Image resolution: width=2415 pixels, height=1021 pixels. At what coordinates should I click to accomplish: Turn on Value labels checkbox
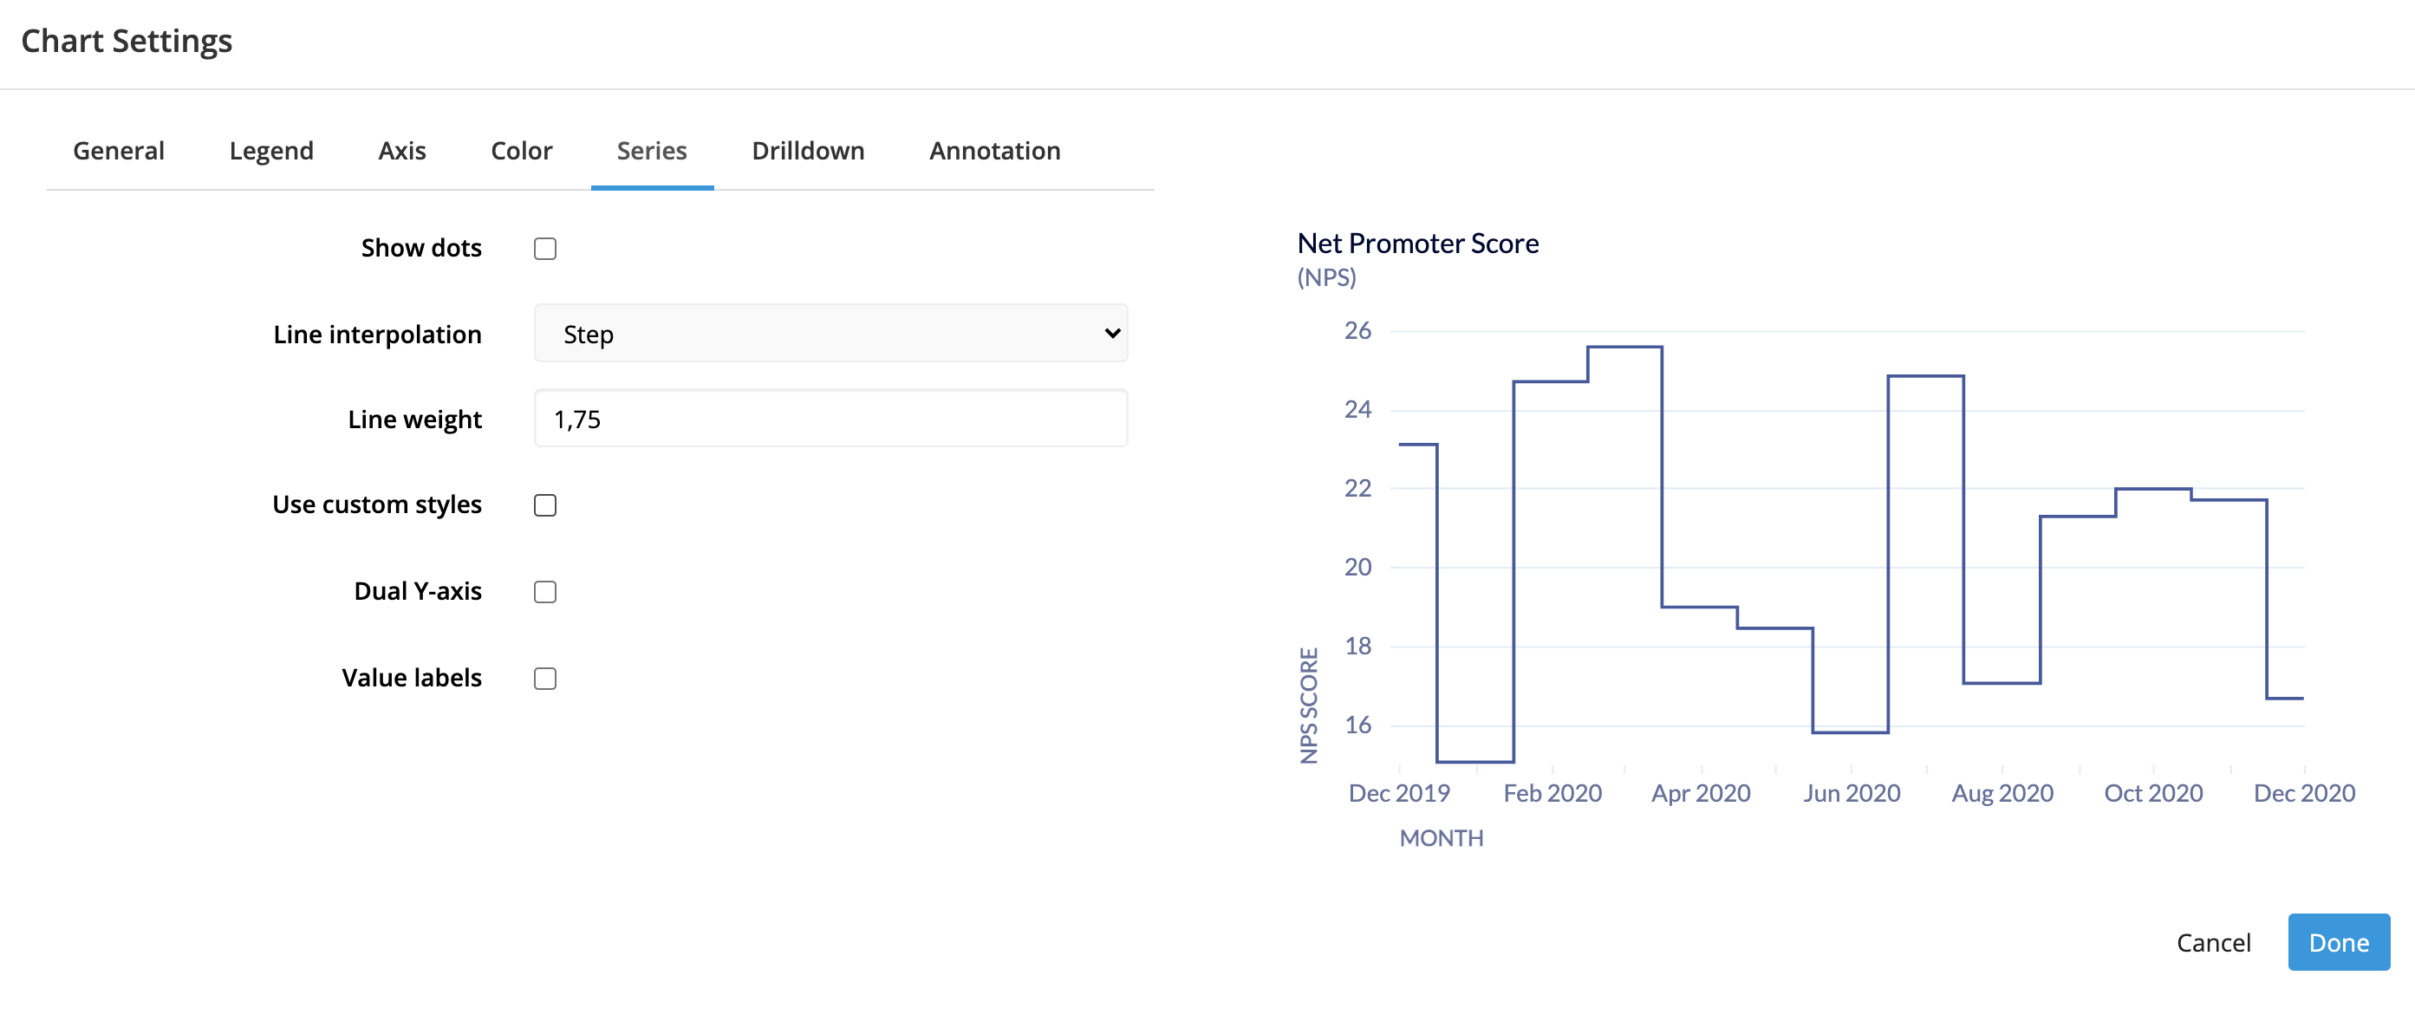[545, 678]
